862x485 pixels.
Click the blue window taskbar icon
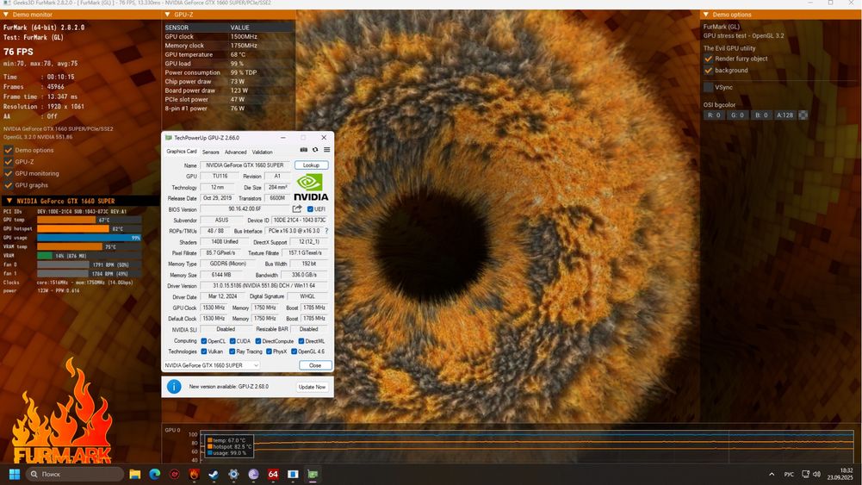click(293, 474)
